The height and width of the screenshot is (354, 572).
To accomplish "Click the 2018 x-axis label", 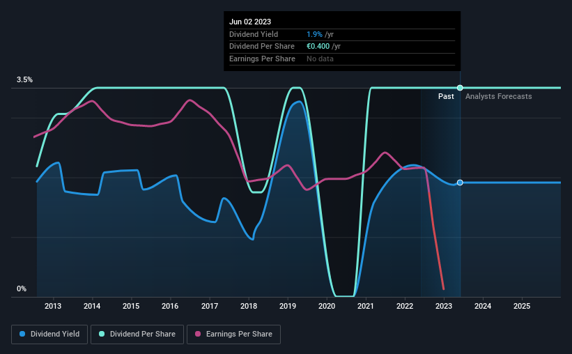I will pyautogui.click(x=249, y=306).
